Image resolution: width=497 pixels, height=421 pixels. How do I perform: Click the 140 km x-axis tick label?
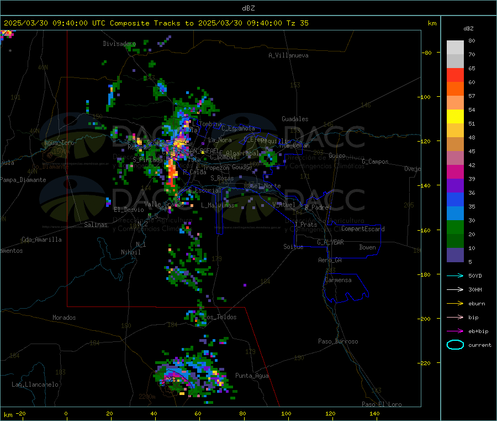tap(374, 413)
